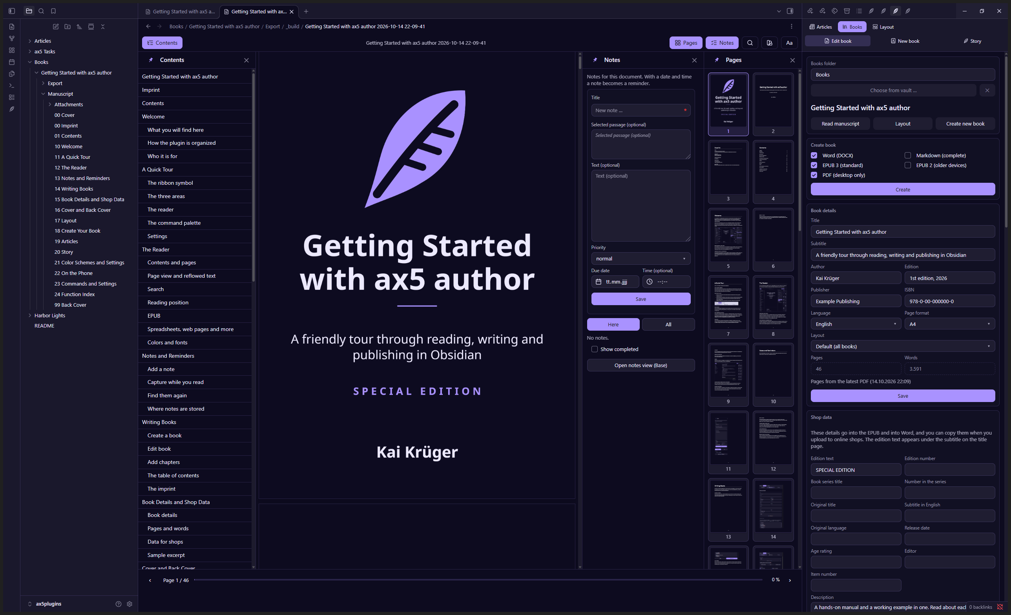1011x615 pixels.
Task: Create a new note in the file explorer
Action: click(56, 27)
